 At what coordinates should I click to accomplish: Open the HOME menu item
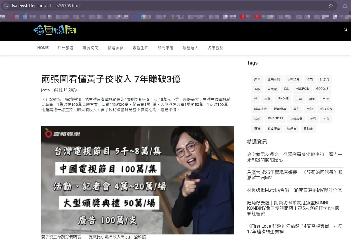[x=43, y=48]
